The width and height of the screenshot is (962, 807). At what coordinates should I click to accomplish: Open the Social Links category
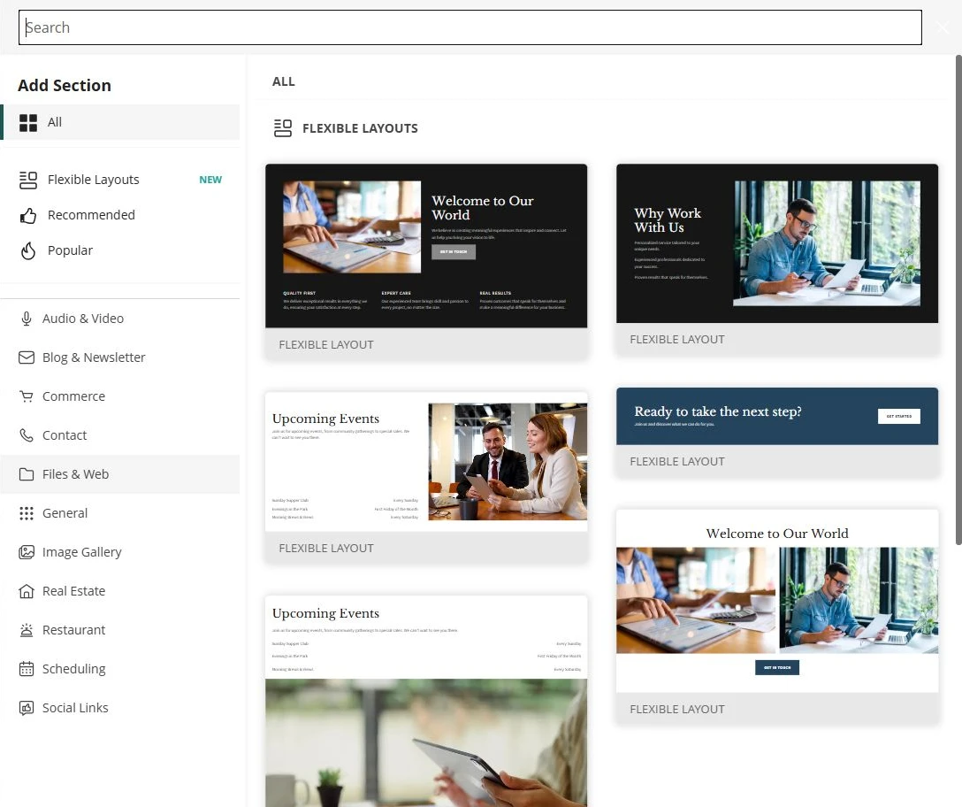pos(121,708)
